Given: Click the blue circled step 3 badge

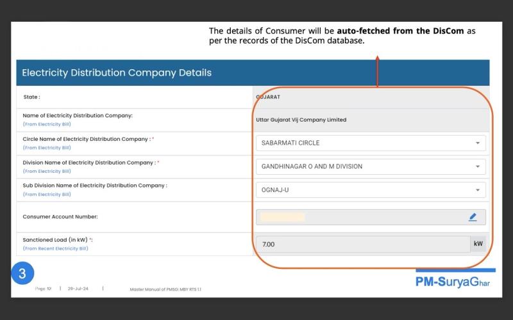Looking at the screenshot, I should pos(22,273).
